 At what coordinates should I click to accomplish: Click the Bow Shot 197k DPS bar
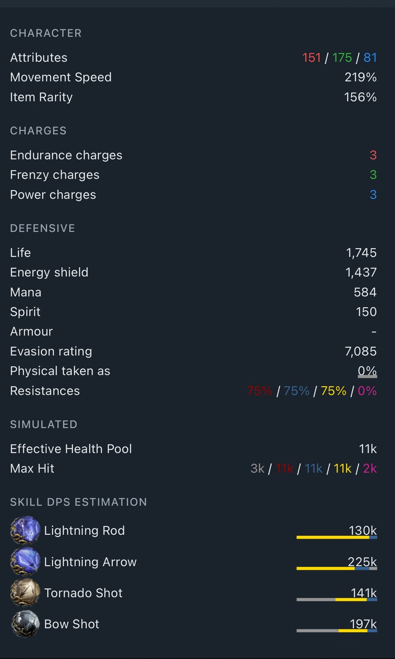(x=337, y=631)
